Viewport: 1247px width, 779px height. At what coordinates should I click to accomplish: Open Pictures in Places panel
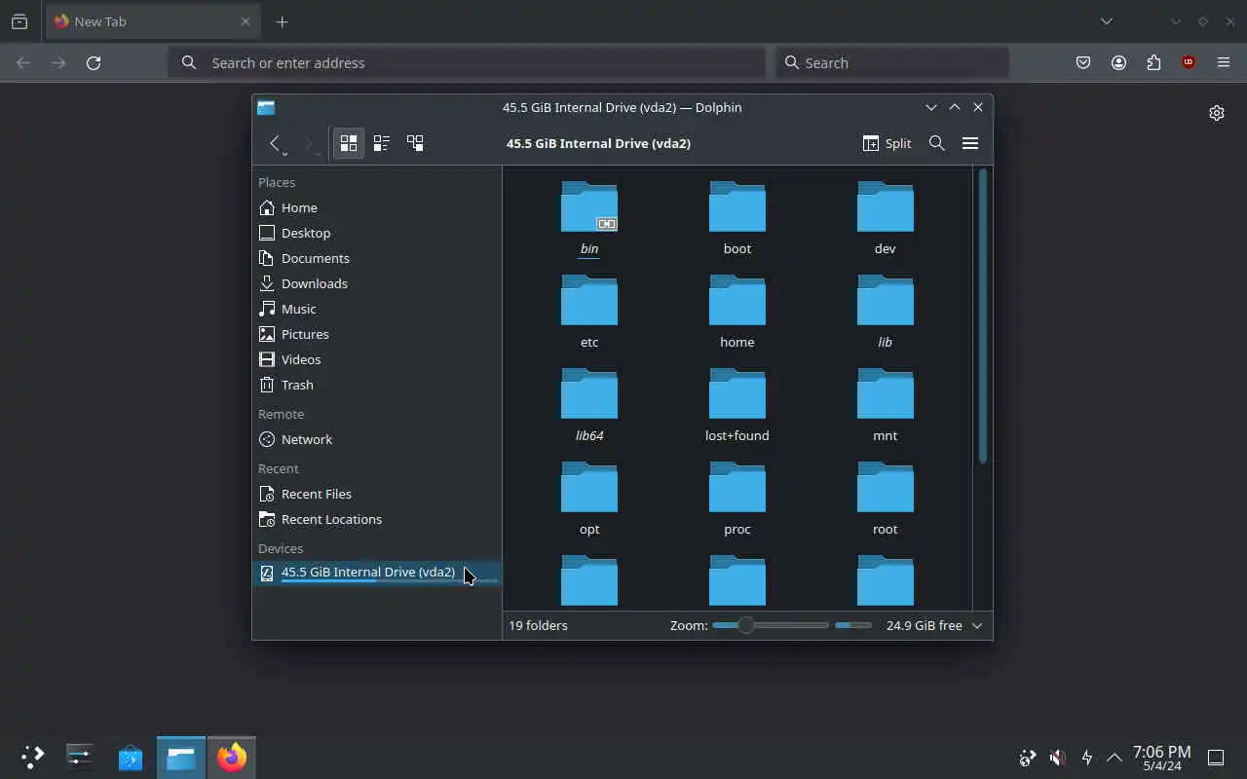click(x=377, y=334)
